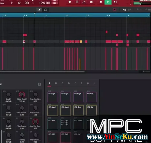The height and width of the screenshot is (143, 151).
Task: Trigger the CT2 Sfx pad
Action: pos(92,111)
